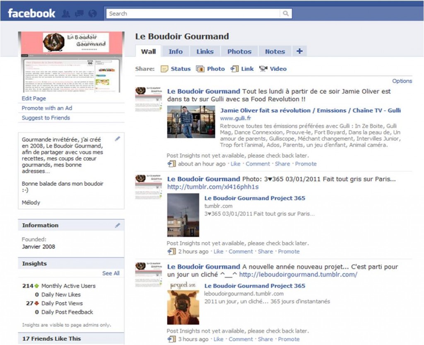Click Promote with an Ad

tap(47, 108)
